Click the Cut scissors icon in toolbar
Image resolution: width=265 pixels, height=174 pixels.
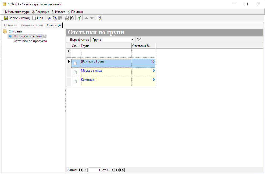click(49, 18)
